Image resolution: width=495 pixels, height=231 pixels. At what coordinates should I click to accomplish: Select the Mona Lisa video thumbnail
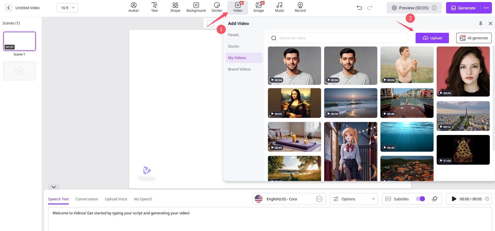coord(295,103)
